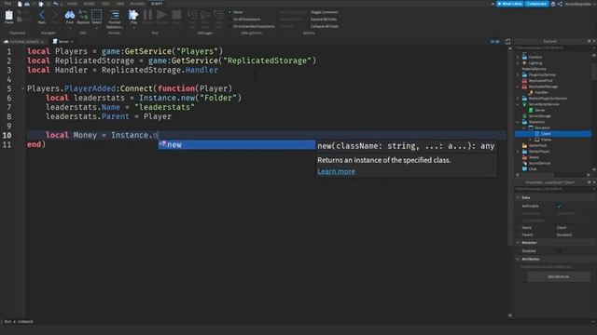The width and height of the screenshot is (597, 335).
Task: Select the Never debug errors option
Action: [238, 12]
